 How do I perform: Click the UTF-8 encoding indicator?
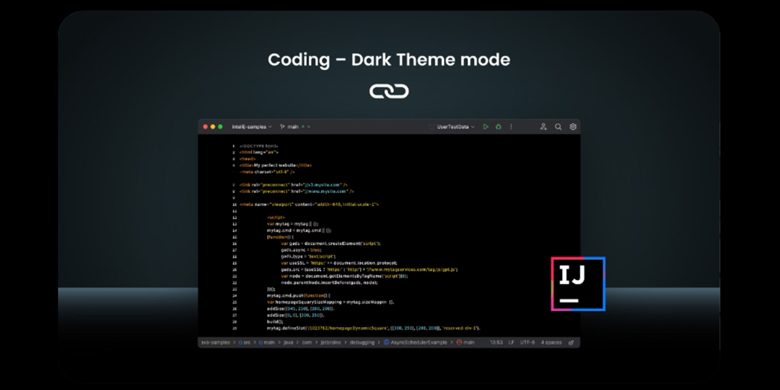(527, 342)
